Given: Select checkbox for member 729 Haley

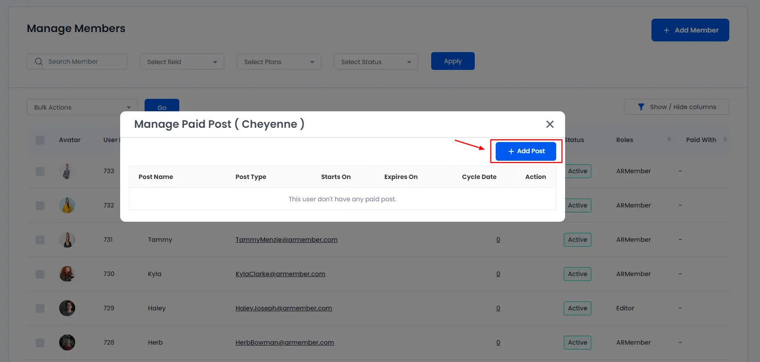Looking at the screenshot, I should pos(40,309).
